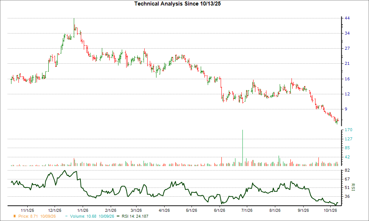Image resolution: width=369 pixels, height=221 pixels.
Task: Click the orange Price legend marker
Action: point(15,216)
